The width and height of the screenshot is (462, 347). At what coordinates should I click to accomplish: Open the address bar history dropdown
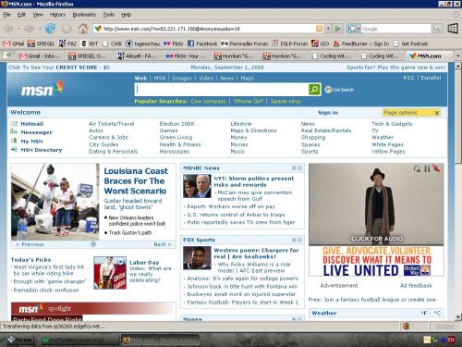click(x=328, y=29)
